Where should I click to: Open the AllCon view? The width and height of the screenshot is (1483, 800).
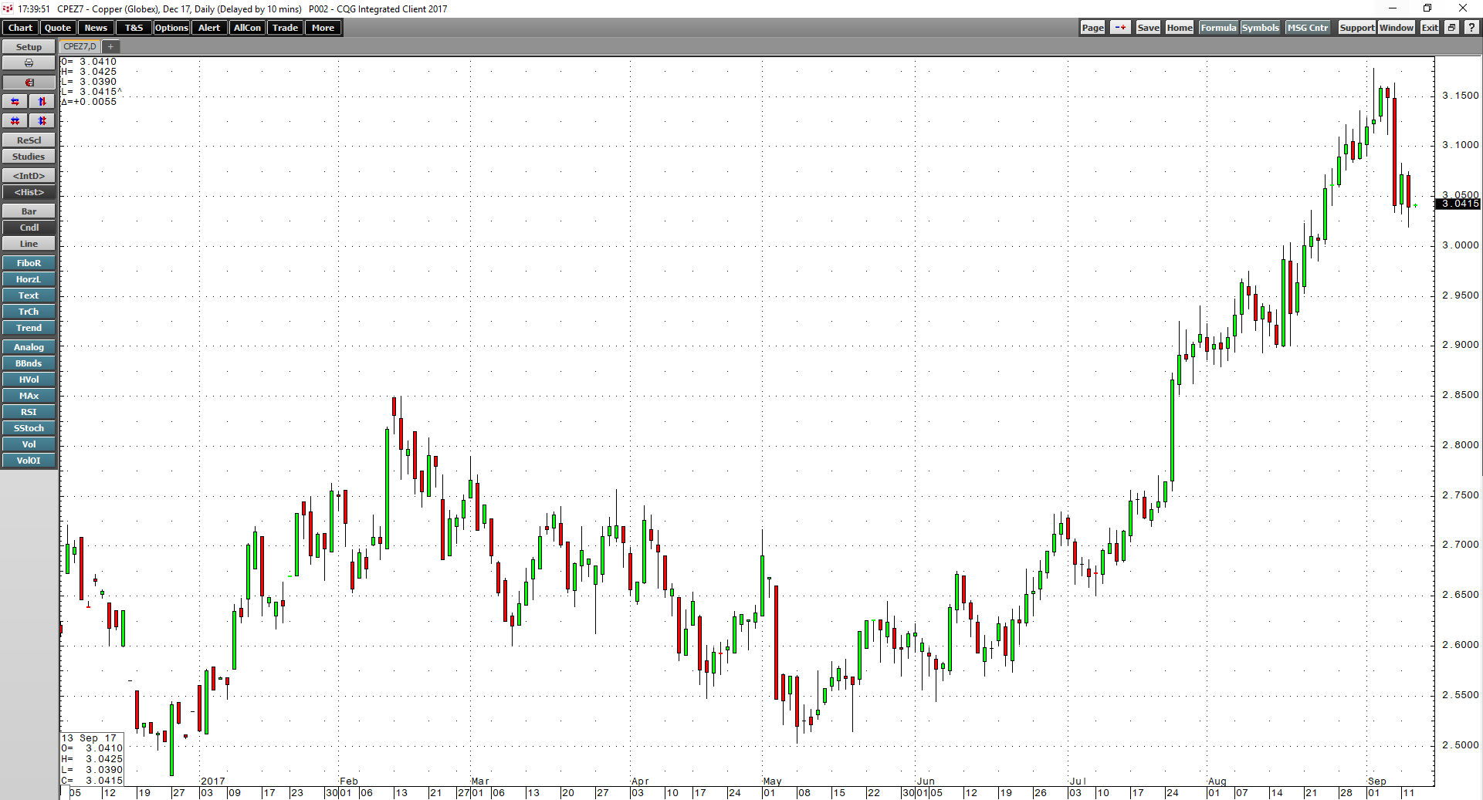click(x=247, y=28)
